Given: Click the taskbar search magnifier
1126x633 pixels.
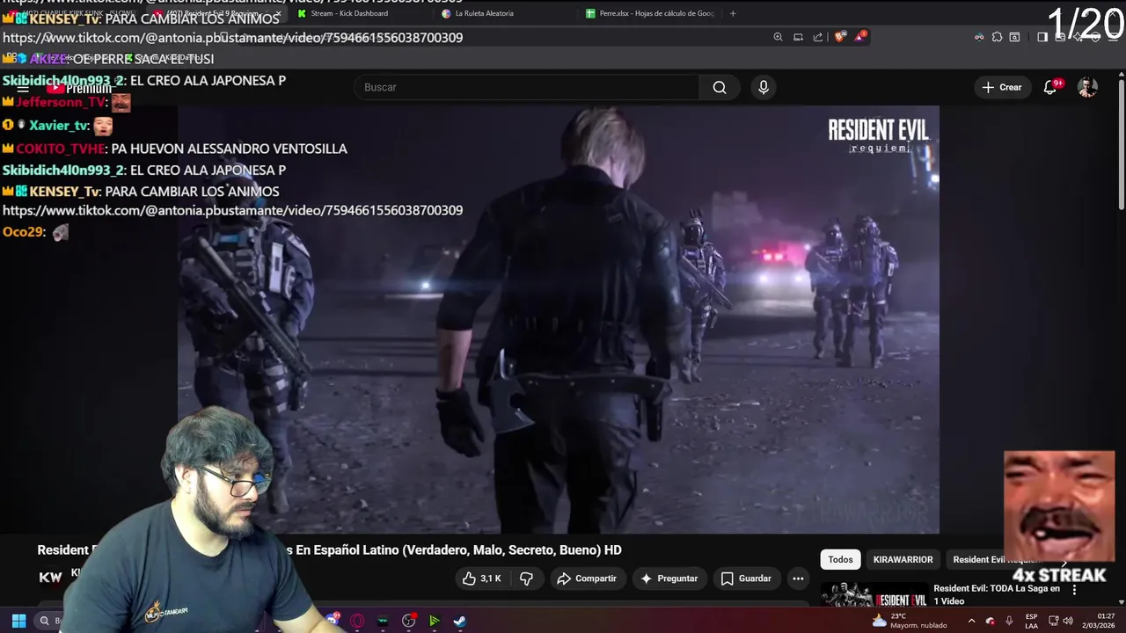Looking at the screenshot, I should click(x=44, y=621).
